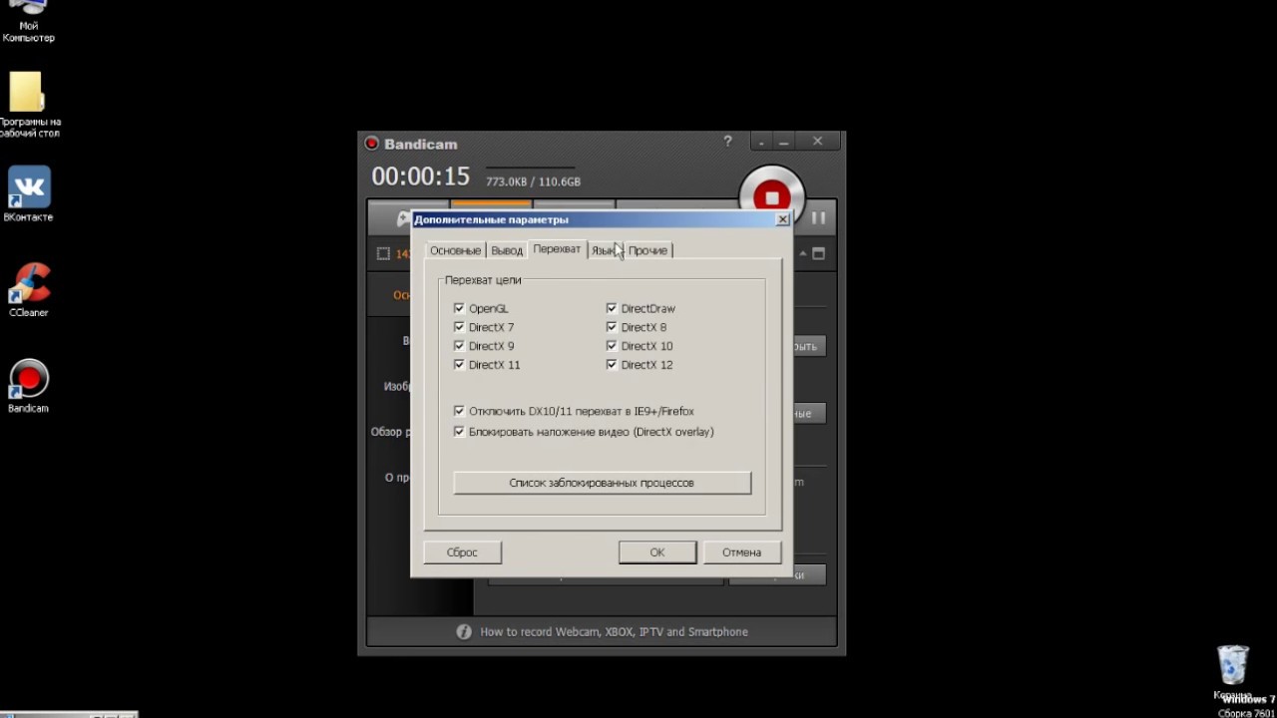The width and height of the screenshot is (1277, 718).
Task: Toggle the OpenGL checkbox
Action: [x=459, y=308]
